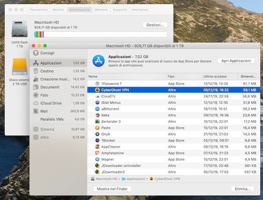Click the qBittorrent app icon
The width and height of the screenshot is (263, 200).
97,109
